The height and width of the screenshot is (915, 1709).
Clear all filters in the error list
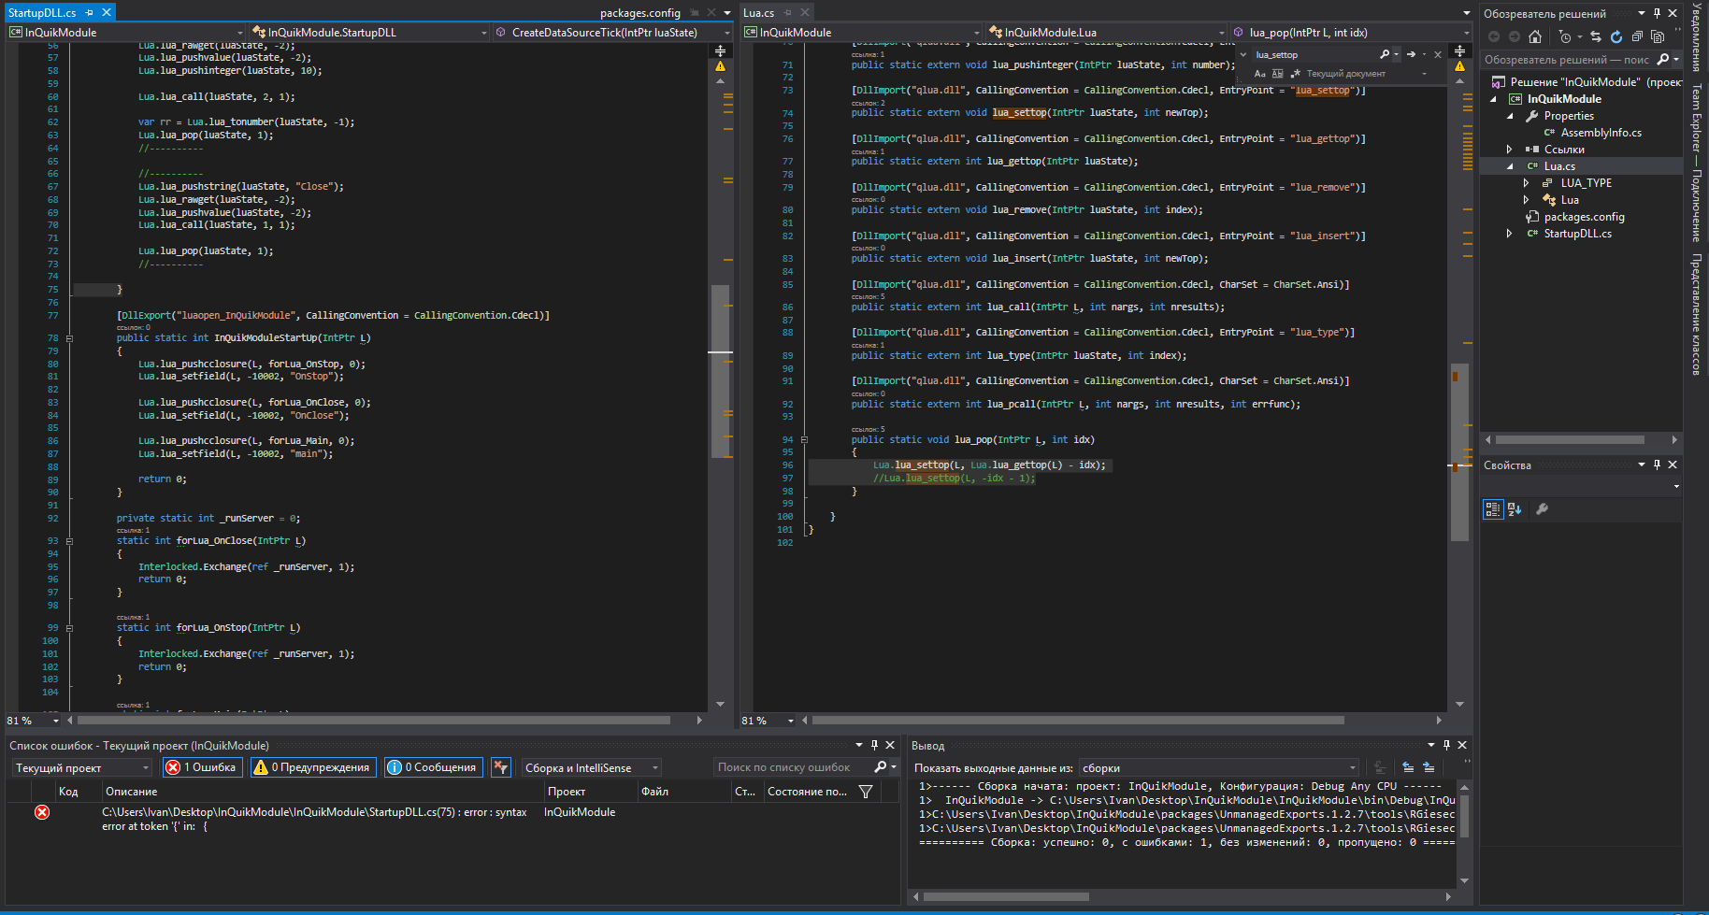(x=501, y=767)
